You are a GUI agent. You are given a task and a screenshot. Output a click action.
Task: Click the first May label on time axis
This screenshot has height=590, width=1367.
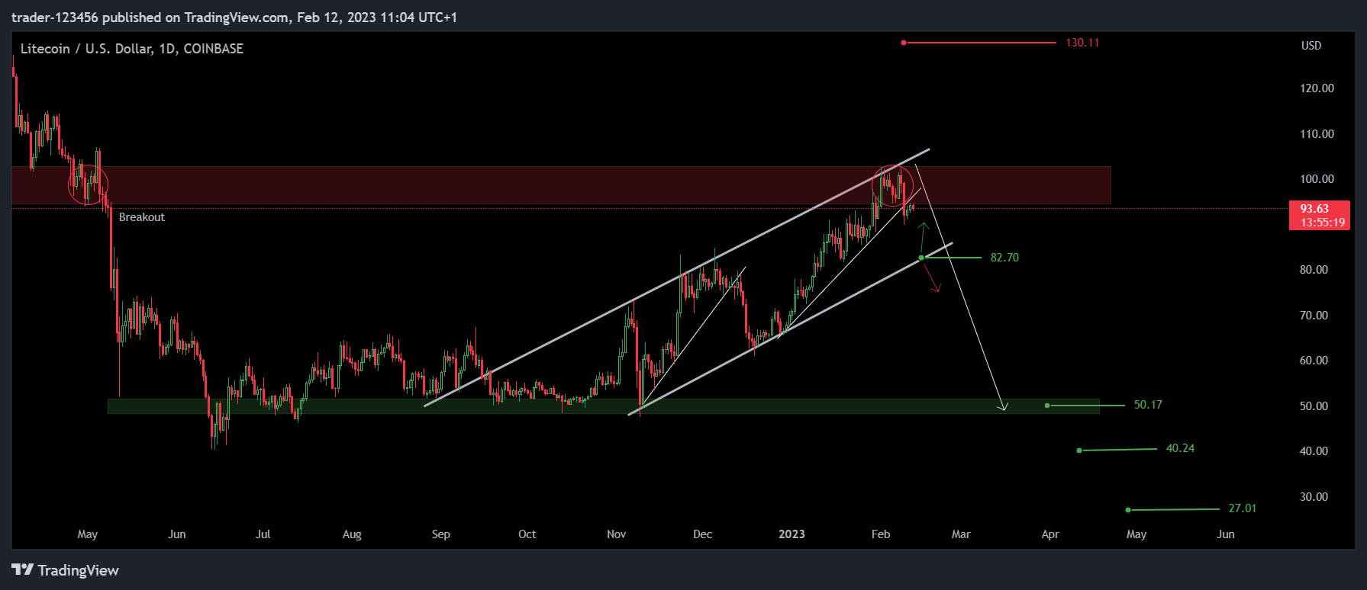pyautogui.click(x=88, y=534)
